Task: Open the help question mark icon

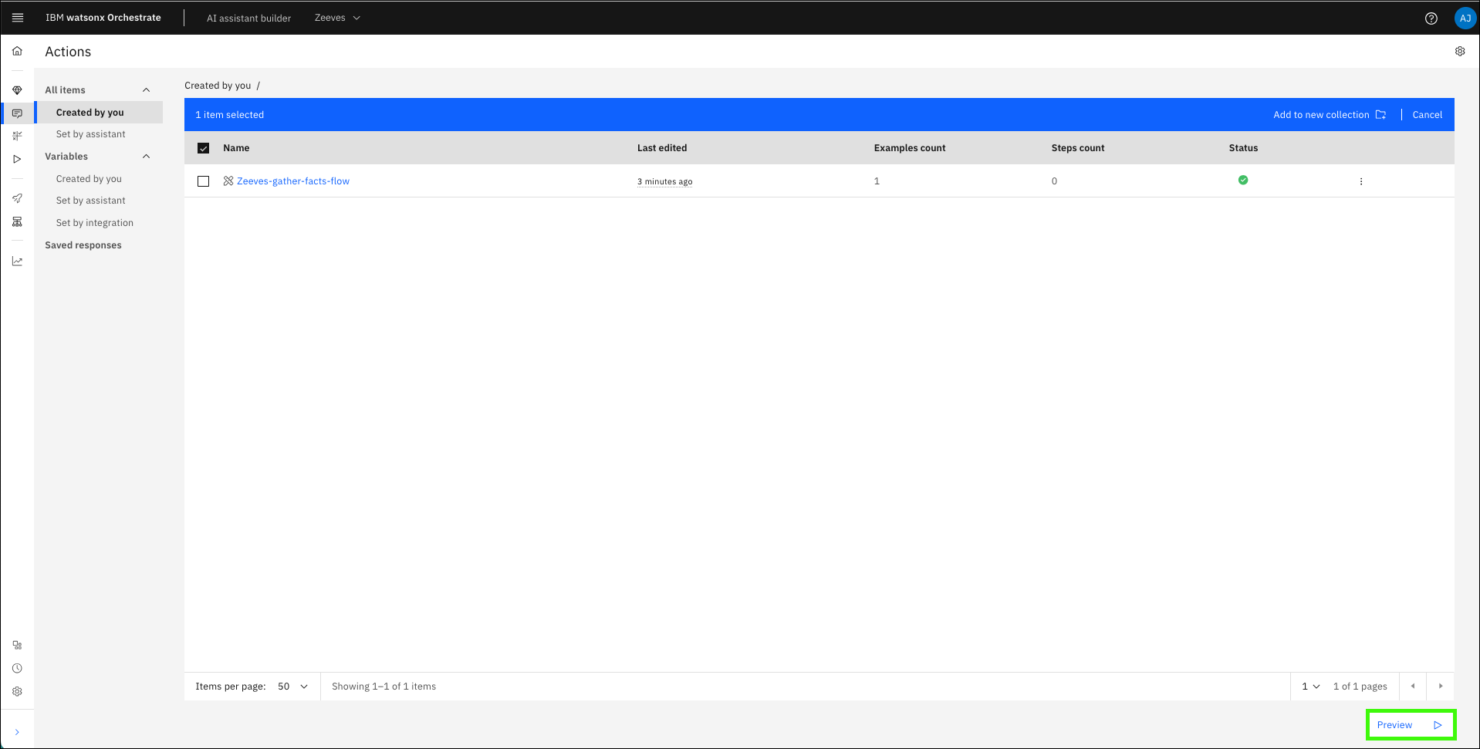Action: [x=1431, y=18]
